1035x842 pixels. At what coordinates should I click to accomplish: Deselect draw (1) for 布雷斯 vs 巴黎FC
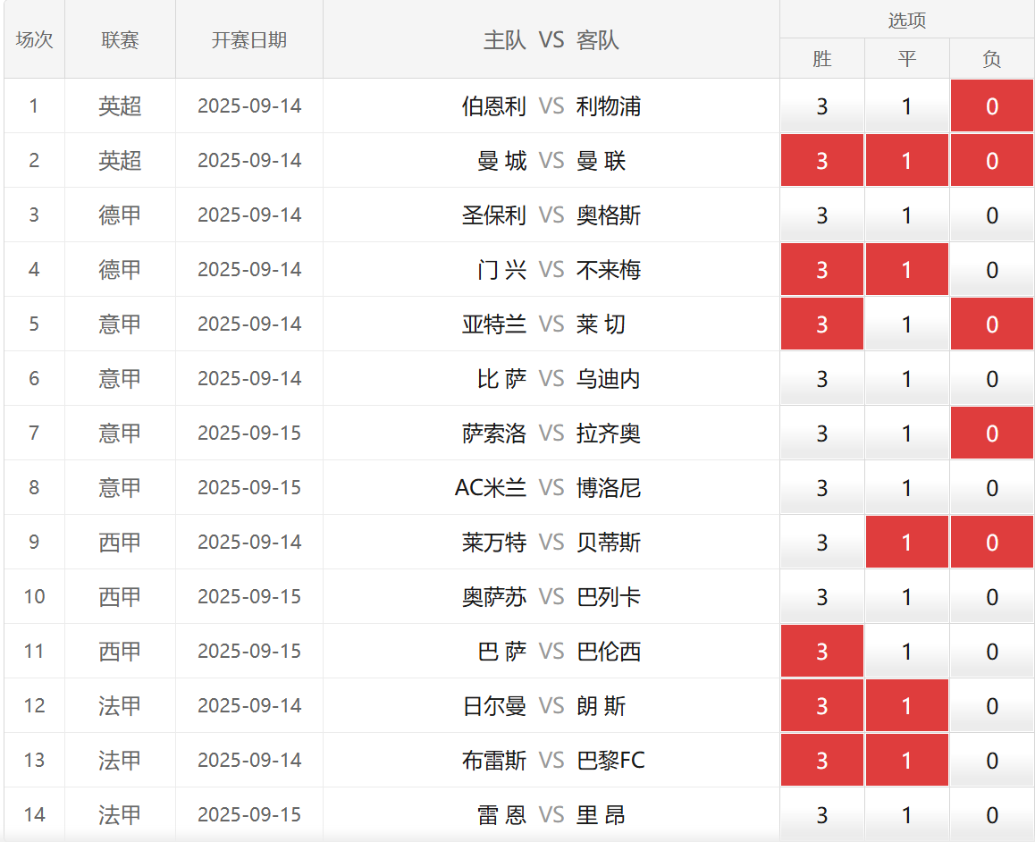(x=907, y=760)
